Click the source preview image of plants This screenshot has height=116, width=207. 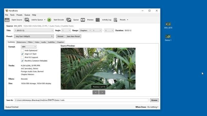(x=98, y=69)
